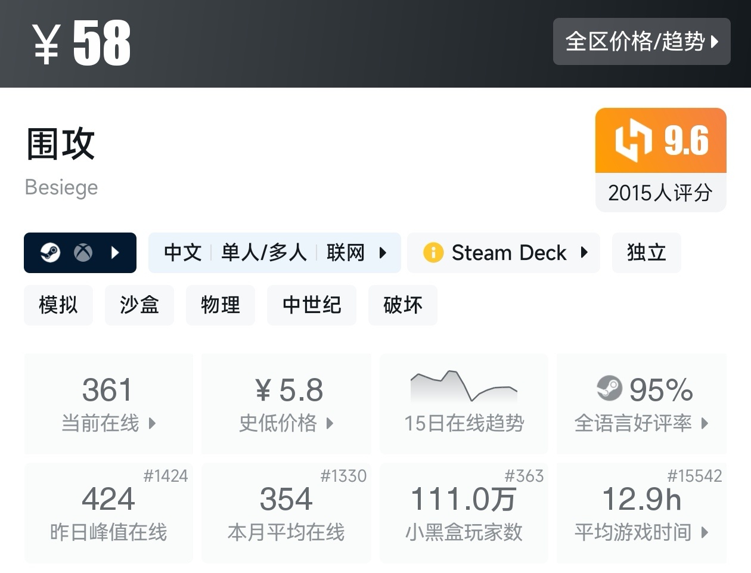The width and height of the screenshot is (751, 573).
Task: Select the 沙盒 tag
Action: coord(139,305)
